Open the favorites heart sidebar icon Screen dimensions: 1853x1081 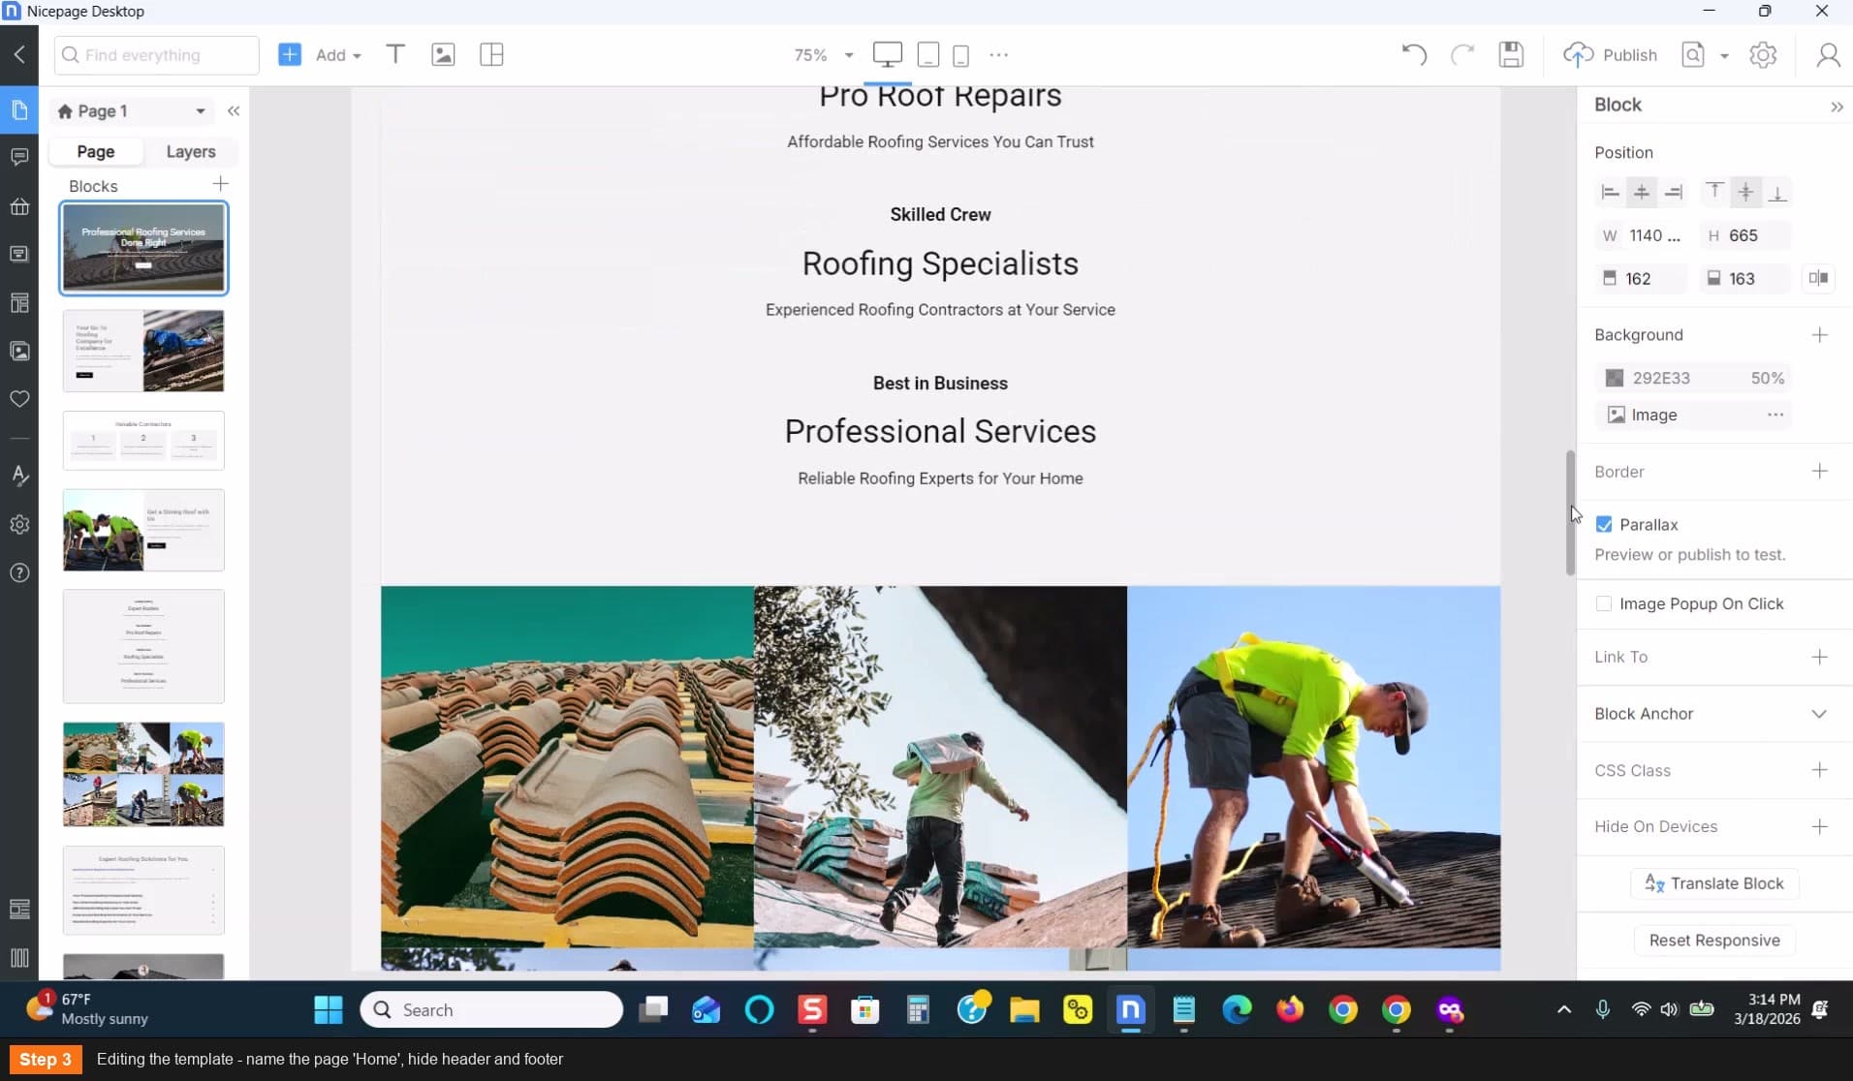tap(19, 399)
